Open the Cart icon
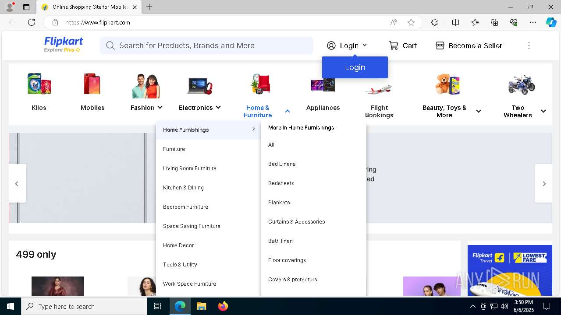Image resolution: width=561 pixels, height=315 pixels. [394, 45]
